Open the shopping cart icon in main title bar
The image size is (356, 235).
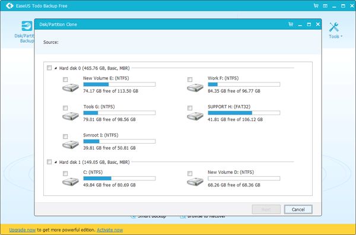316,6
